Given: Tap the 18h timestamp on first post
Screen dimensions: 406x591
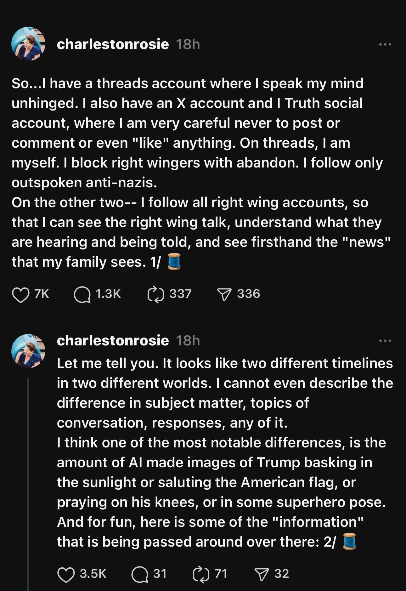Looking at the screenshot, I should (188, 44).
